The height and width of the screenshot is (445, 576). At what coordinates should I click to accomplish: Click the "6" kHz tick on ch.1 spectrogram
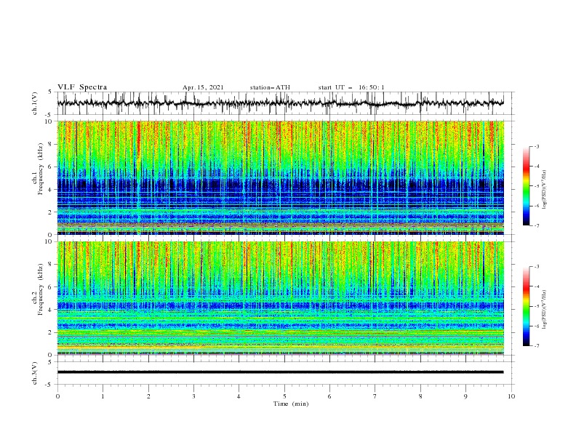click(51, 167)
